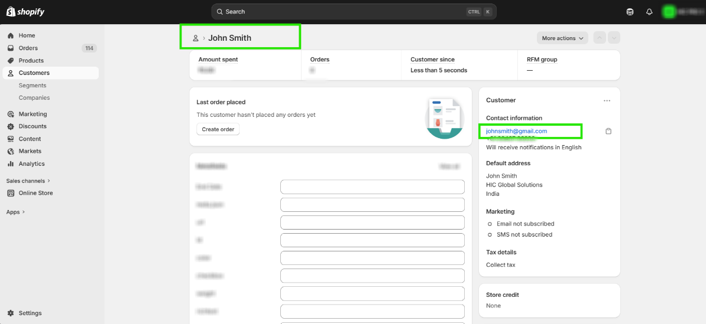The image size is (706, 324).
Task: Open Orders in the sidebar
Action: tap(28, 48)
